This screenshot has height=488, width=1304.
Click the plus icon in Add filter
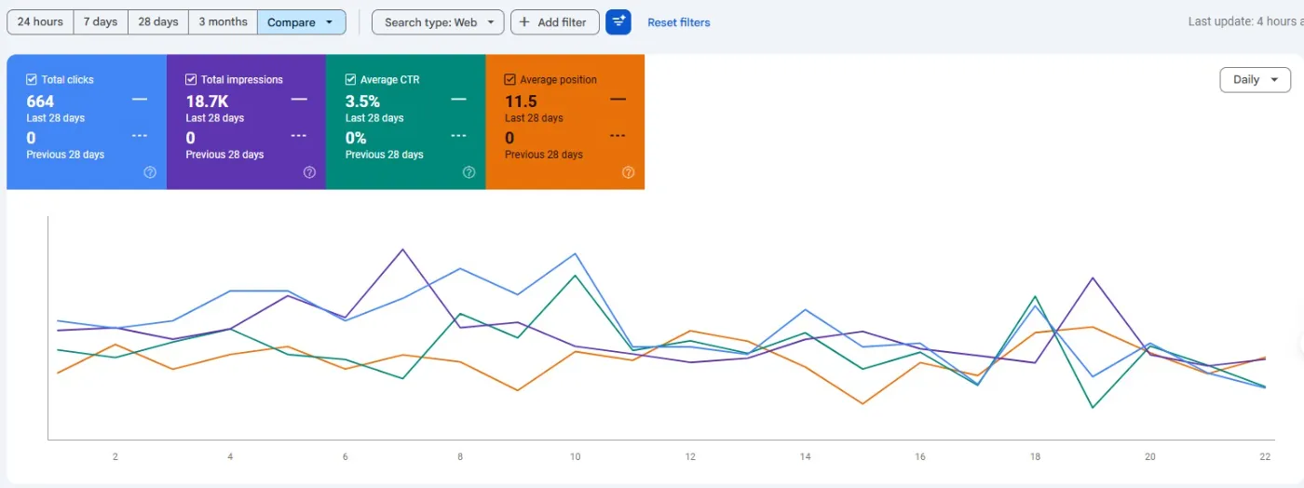coord(525,22)
